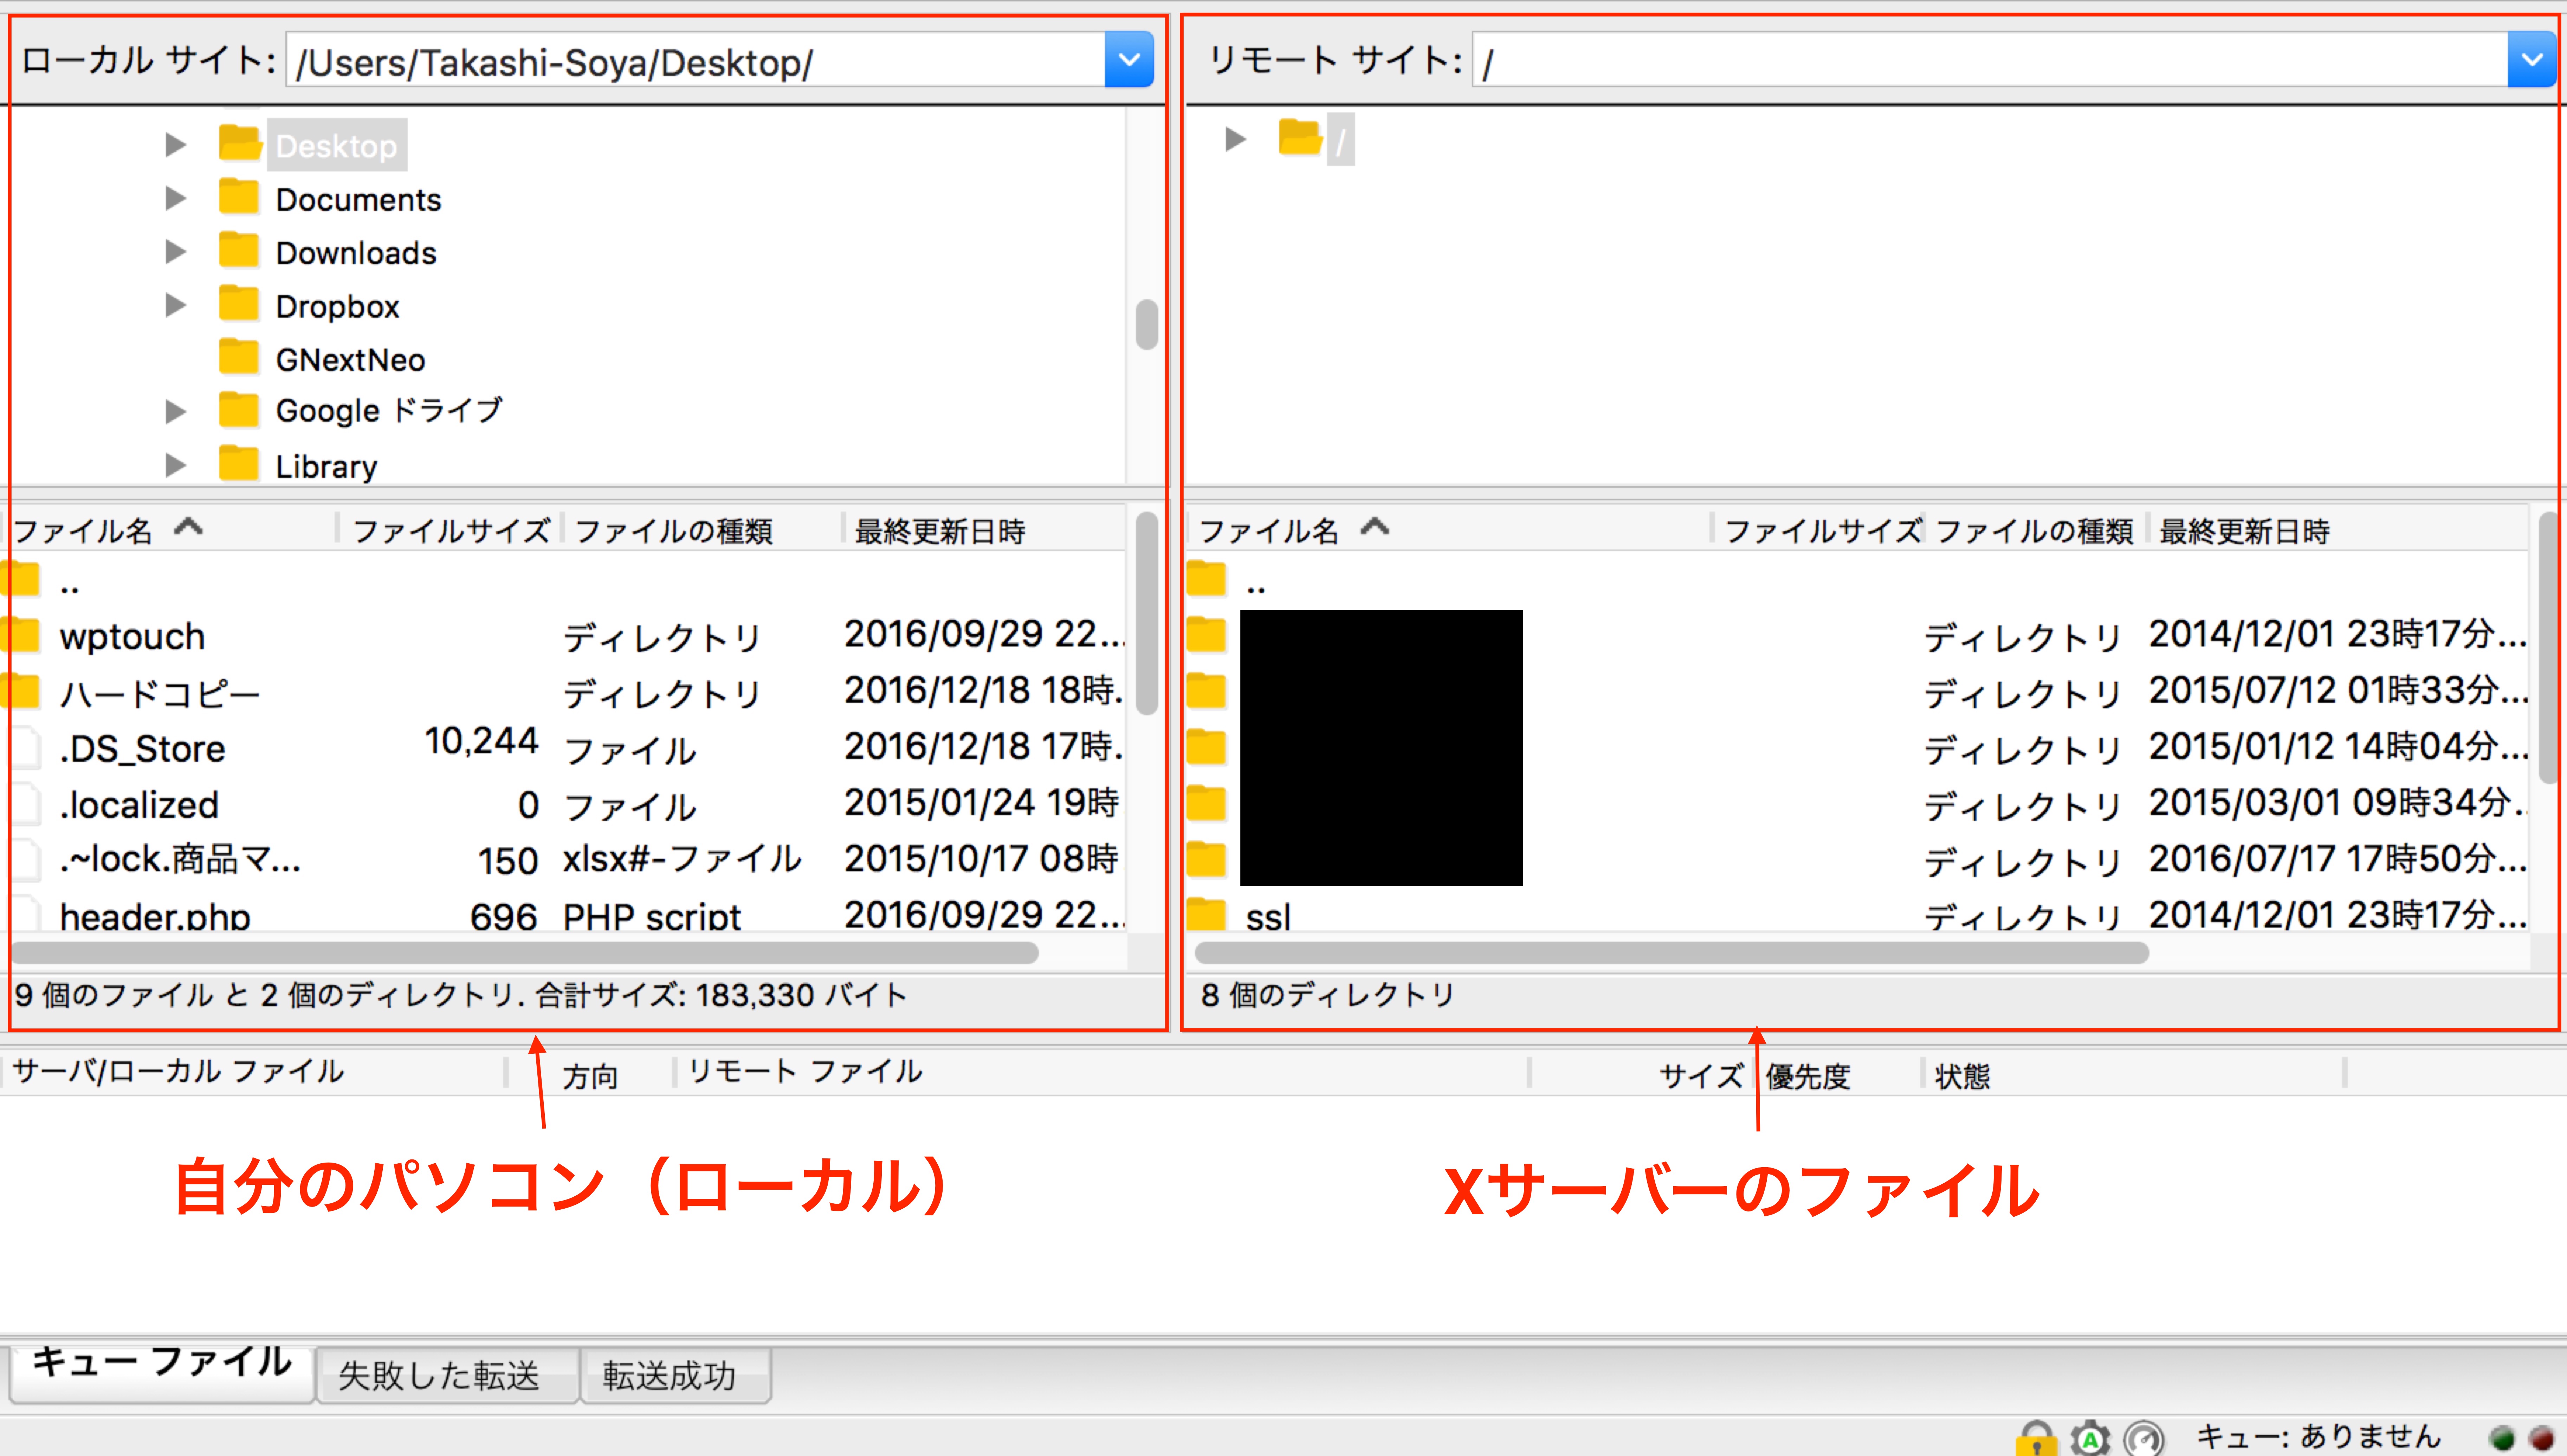
Task: Click the root folder icon in remote tree
Action: (x=1300, y=138)
